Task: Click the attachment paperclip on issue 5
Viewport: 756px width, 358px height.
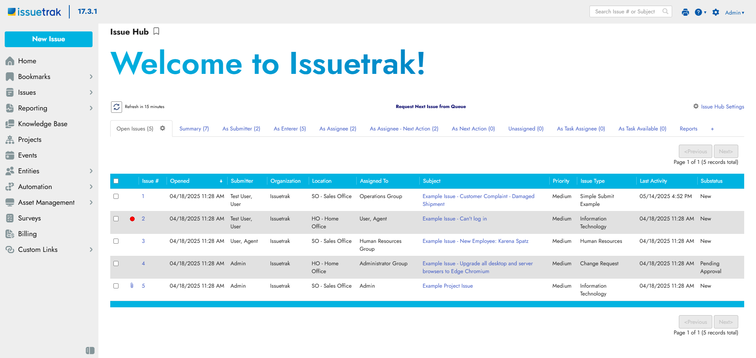Action: tap(132, 286)
